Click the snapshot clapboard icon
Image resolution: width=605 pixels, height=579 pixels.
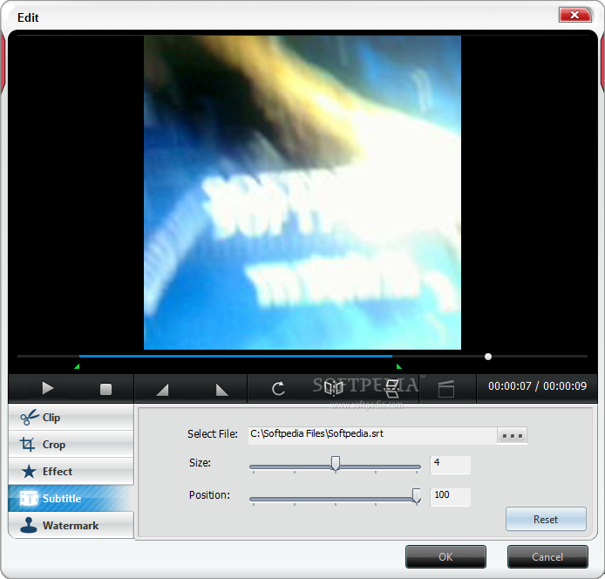[x=446, y=389]
